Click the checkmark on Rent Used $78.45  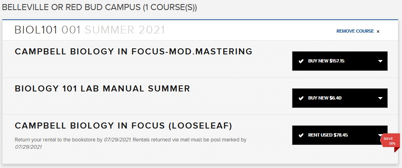pos(301,135)
